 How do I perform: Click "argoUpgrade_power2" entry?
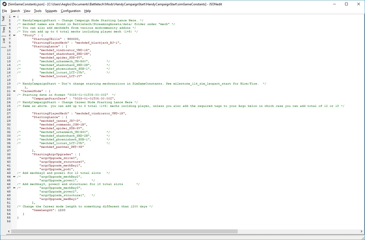(58, 191)
